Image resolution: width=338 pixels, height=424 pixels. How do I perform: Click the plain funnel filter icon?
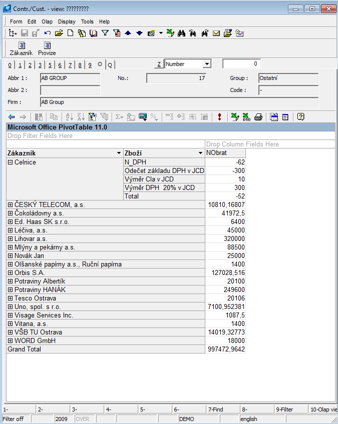click(105, 33)
